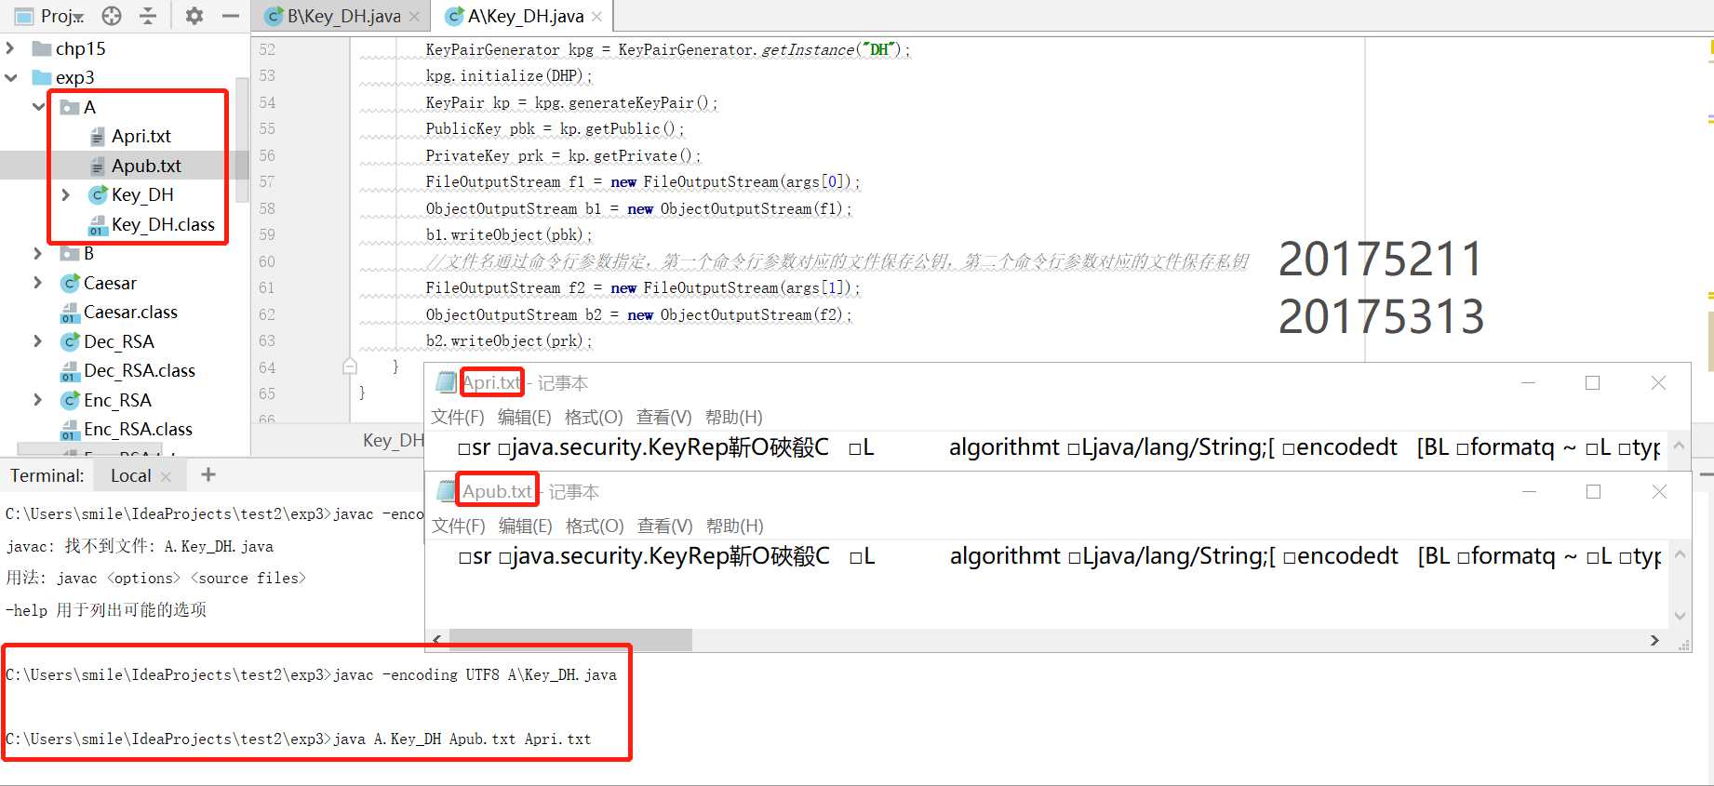The width and height of the screenshot is (1714, 786).
Task: Click the Key_DH.class bytecode file icon
Action: pyautogui.click(x=98, y=225)
